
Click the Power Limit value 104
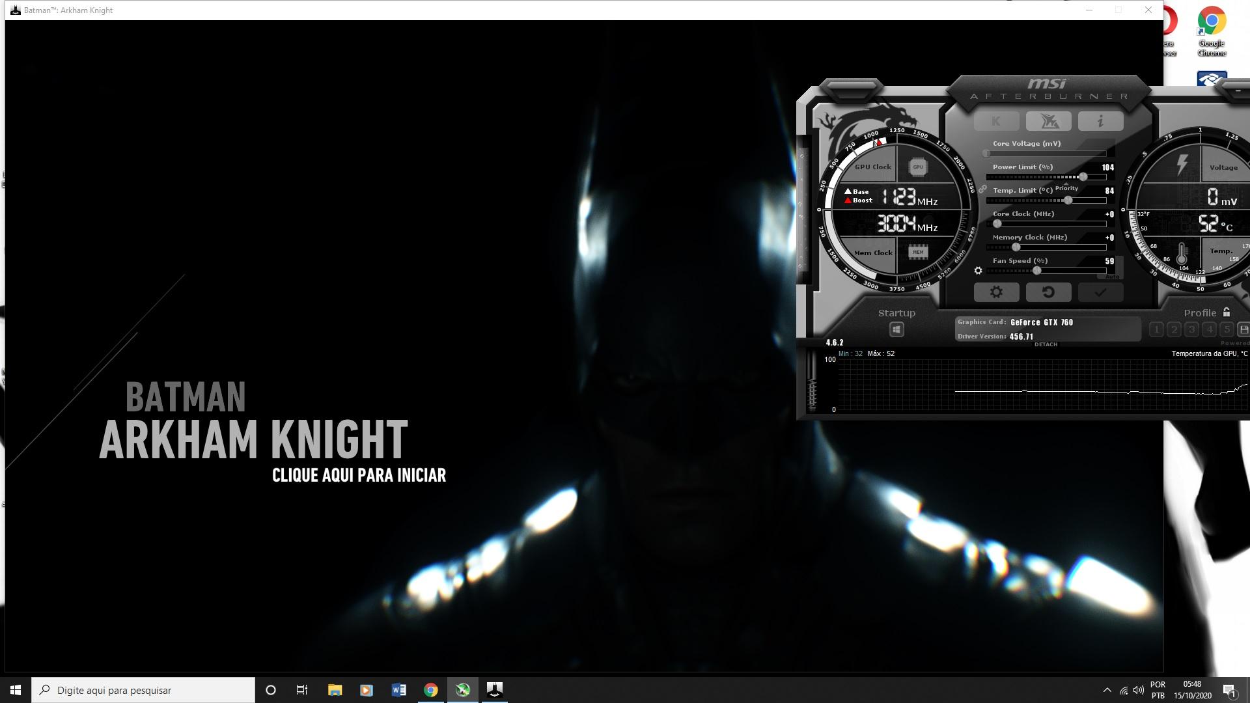click(1107, 167)
